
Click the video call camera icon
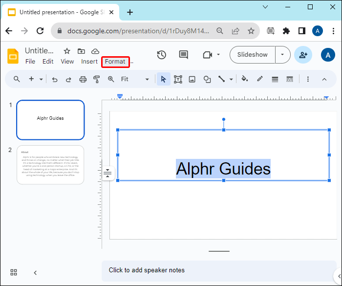(208, 55)
